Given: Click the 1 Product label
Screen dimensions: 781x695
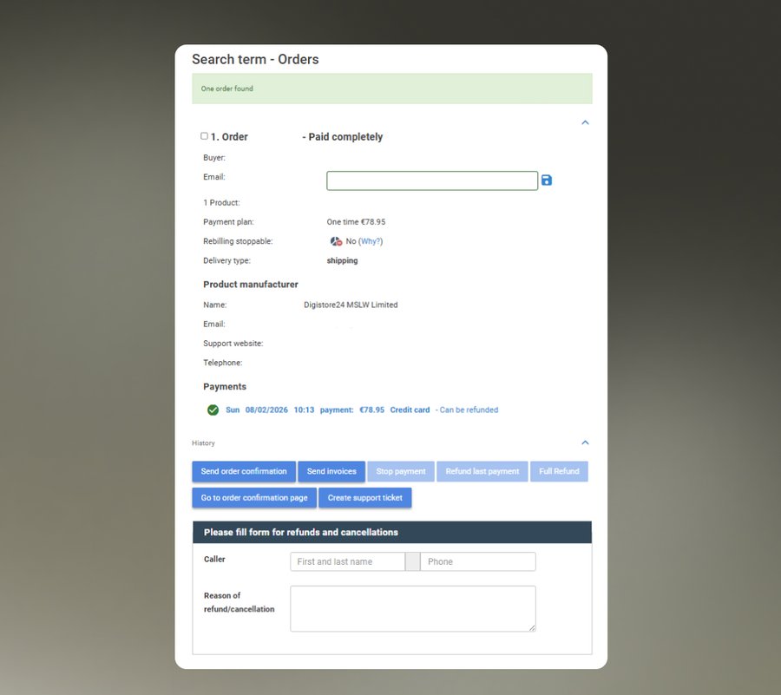Looking at the screenshot, I should (x=221, y=203).
